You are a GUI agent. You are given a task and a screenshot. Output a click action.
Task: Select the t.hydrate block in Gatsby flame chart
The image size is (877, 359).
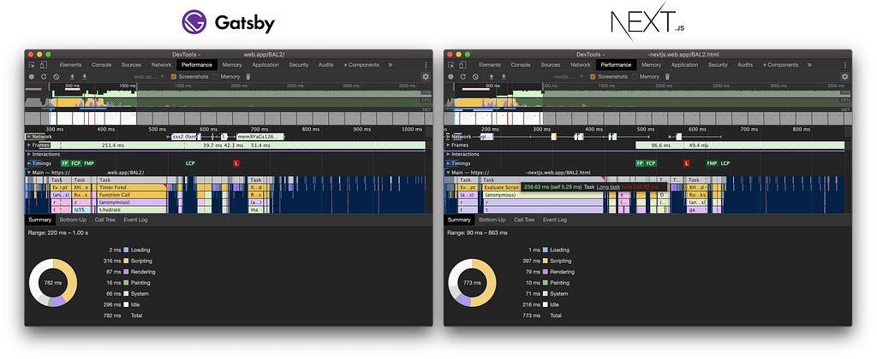[x=132, y=209]
